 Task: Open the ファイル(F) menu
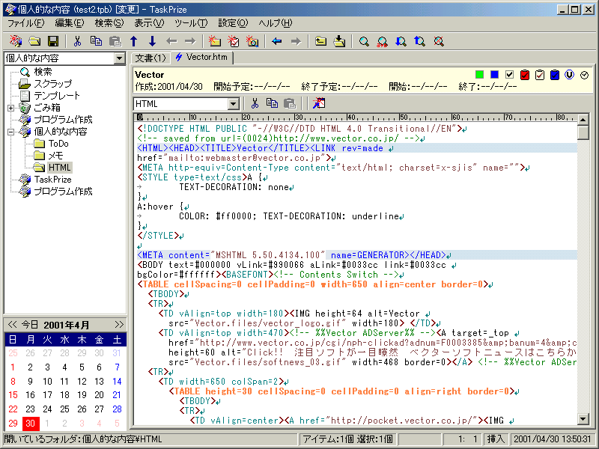point(26,23)
